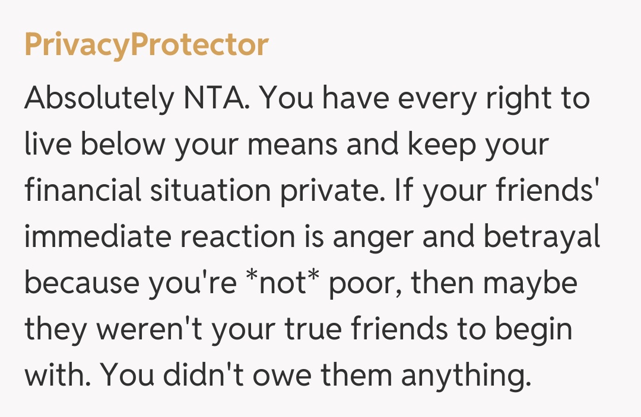Open the PrivacyProtector user profile
Viewport: 641px width, 417px height.
coord(146,45)
